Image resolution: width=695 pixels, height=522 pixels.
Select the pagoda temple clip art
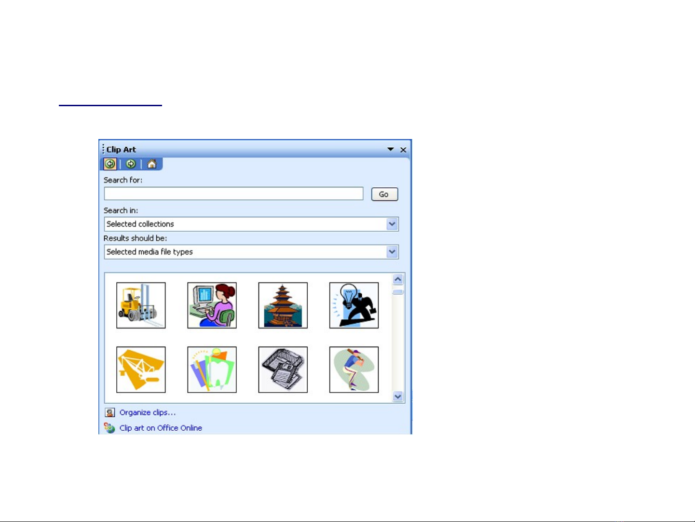click(x=283, y=306)
